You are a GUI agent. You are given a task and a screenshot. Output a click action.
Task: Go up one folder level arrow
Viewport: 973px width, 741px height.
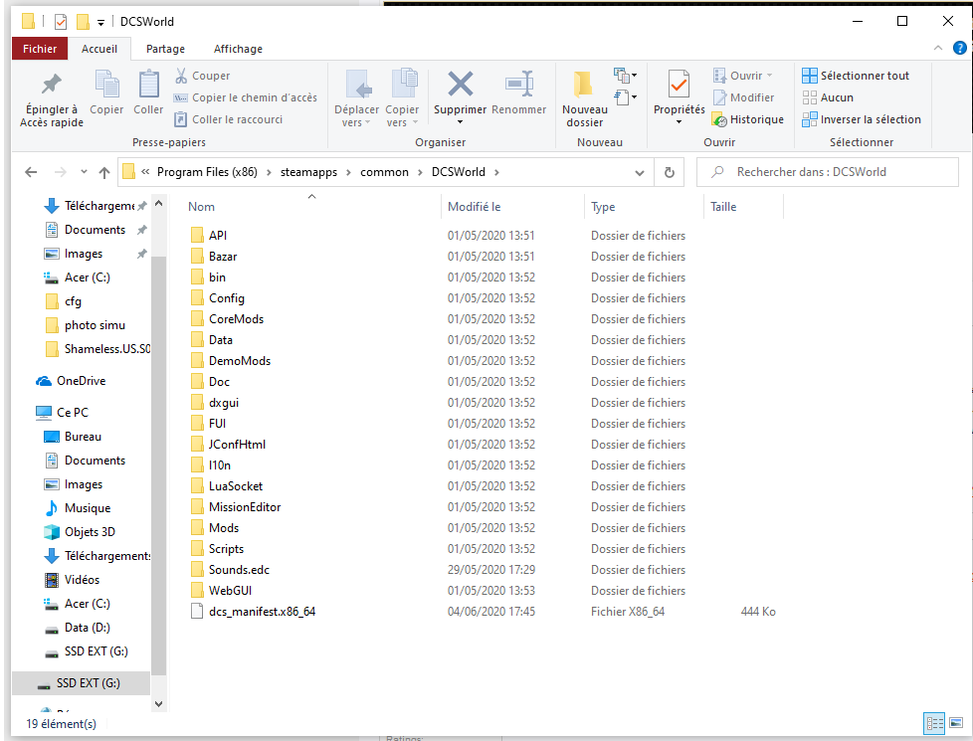click(104, 172)
